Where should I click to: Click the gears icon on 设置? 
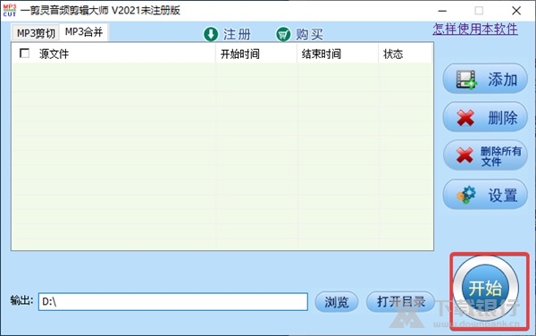pyautogui.click(x=466, y=195)
